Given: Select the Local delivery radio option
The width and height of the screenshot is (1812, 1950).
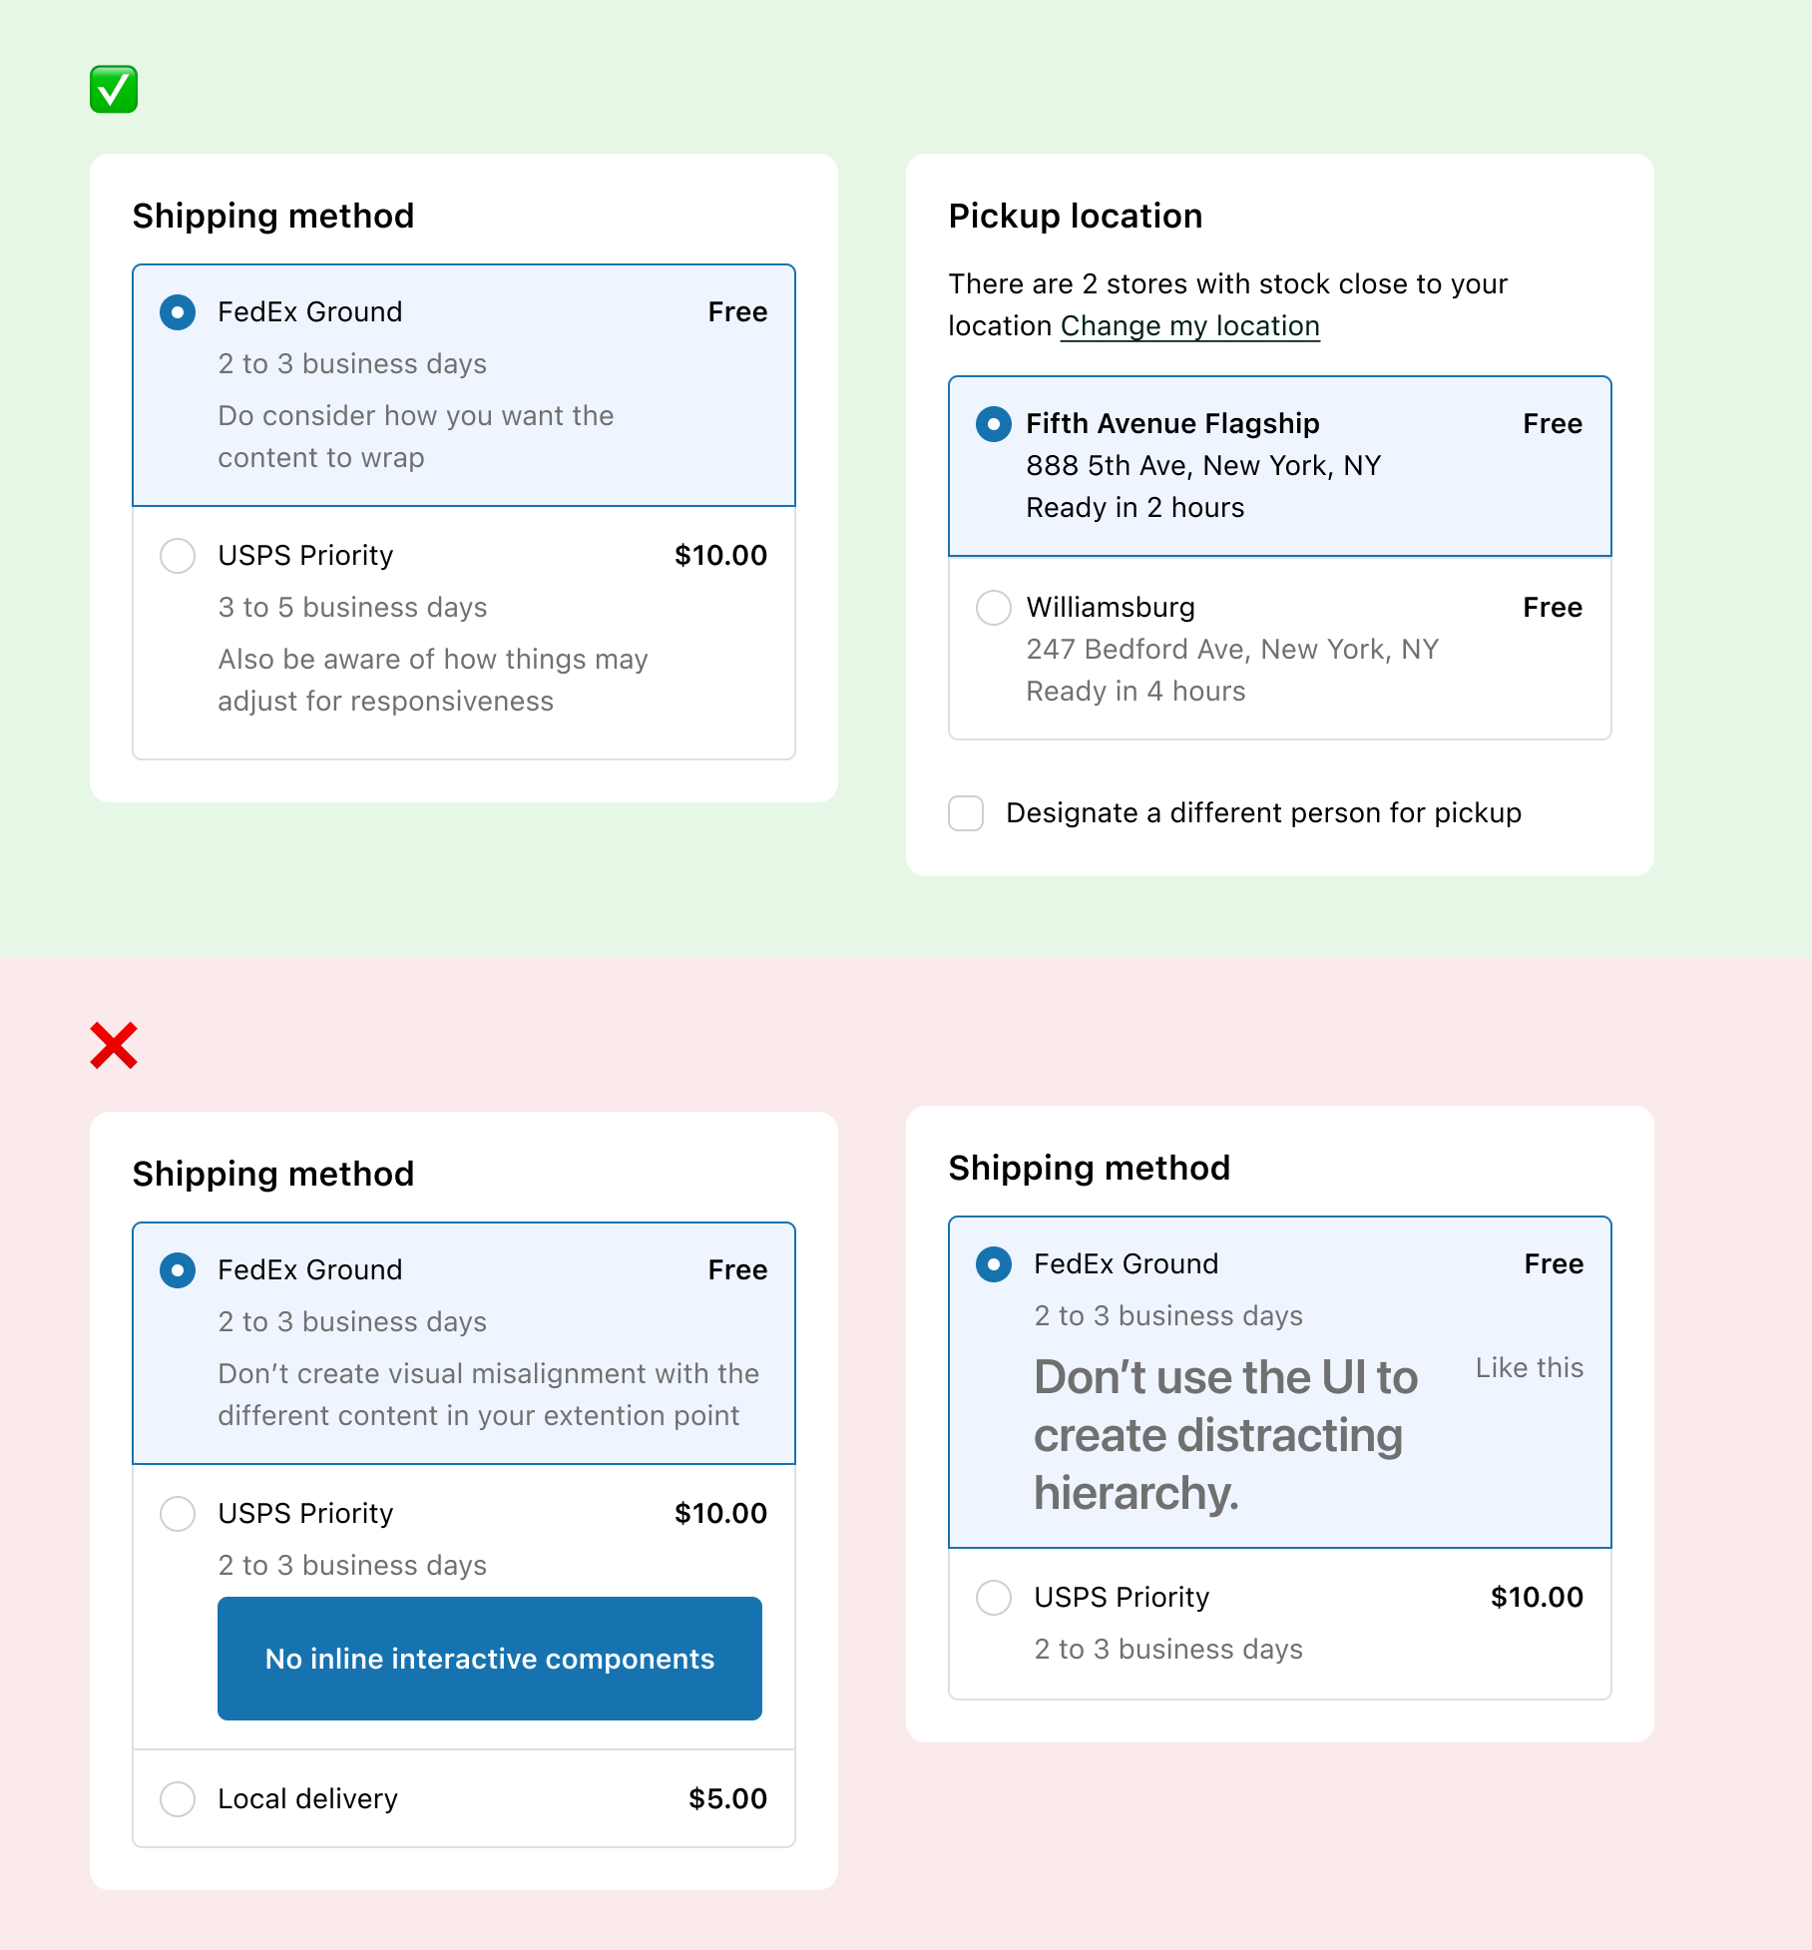Looking at the screenshot, I should (178, 1799).
